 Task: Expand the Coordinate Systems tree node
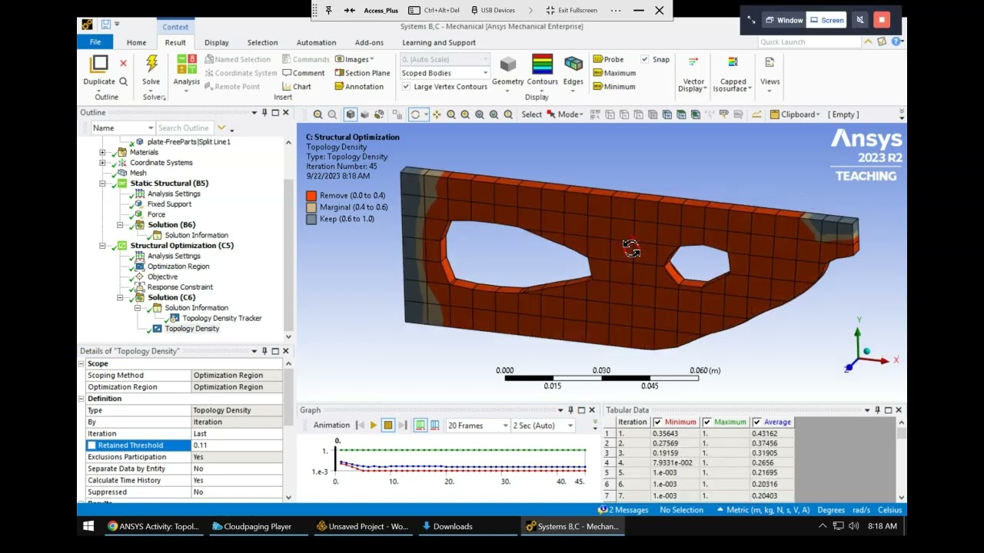[x=102, y=163]
